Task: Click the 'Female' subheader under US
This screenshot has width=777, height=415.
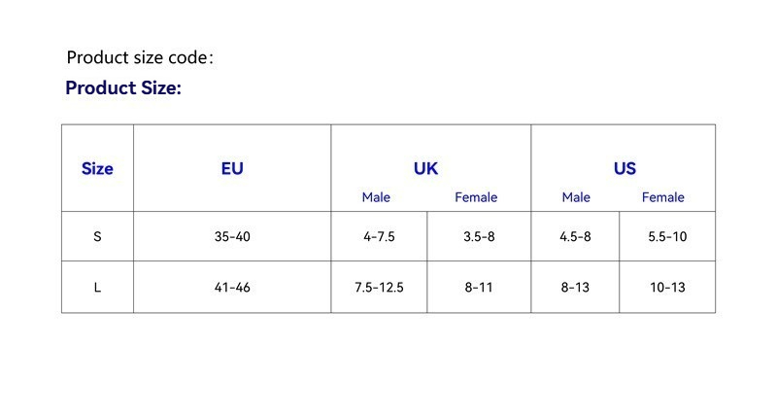Action: (663, 197)
